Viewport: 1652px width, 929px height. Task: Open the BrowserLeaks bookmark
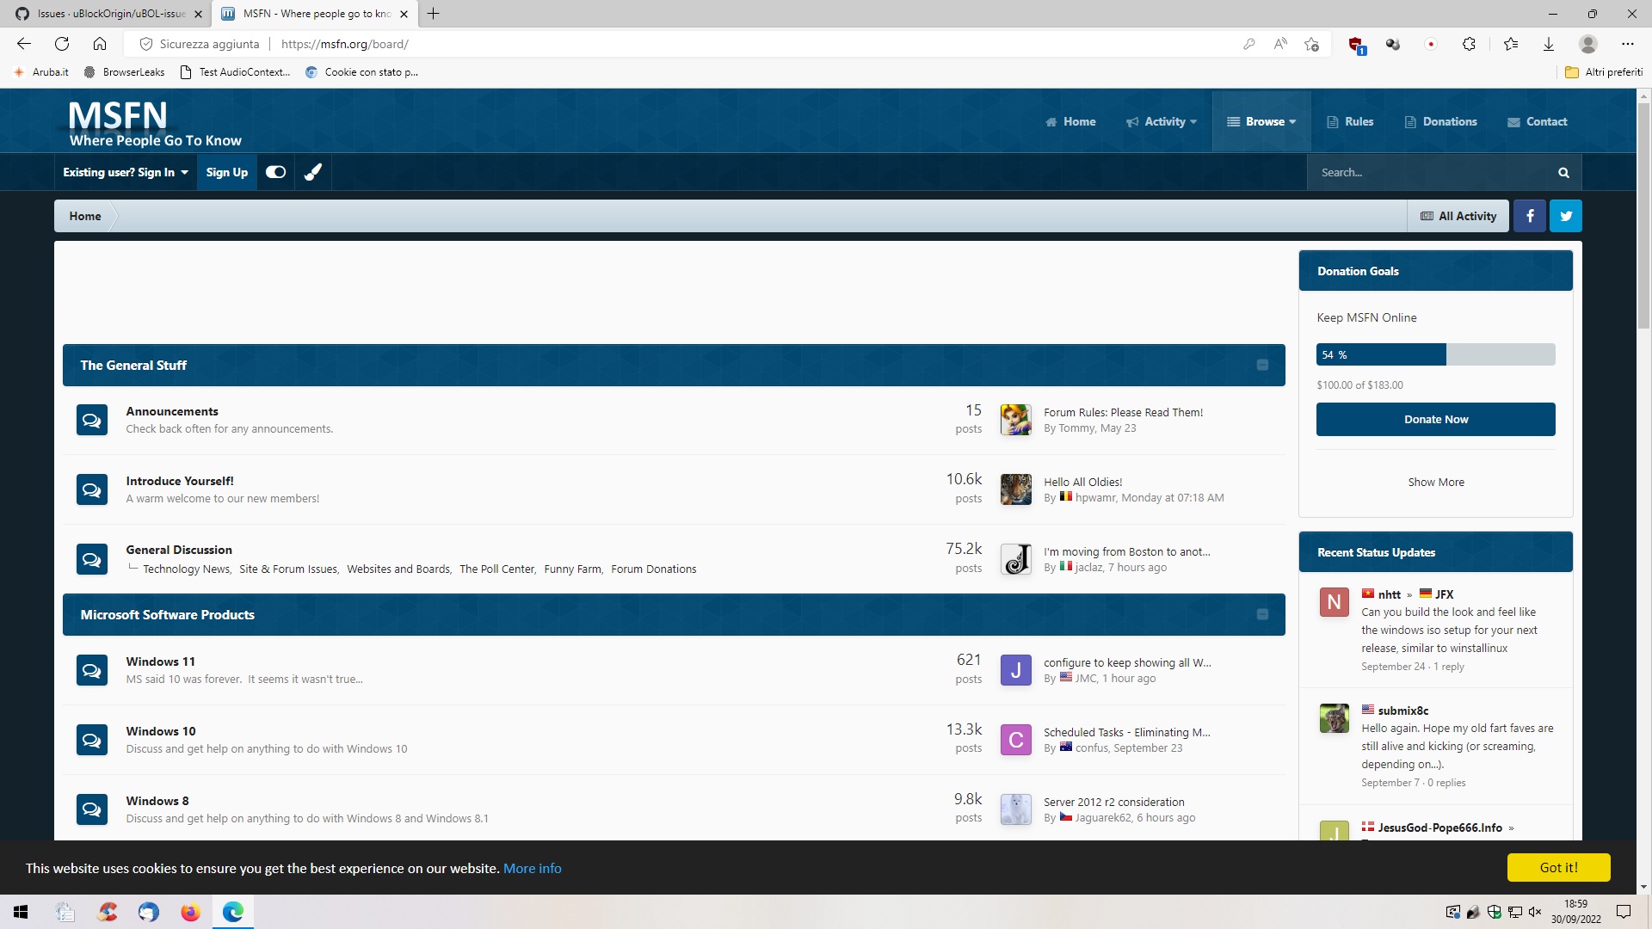point(125,72)
